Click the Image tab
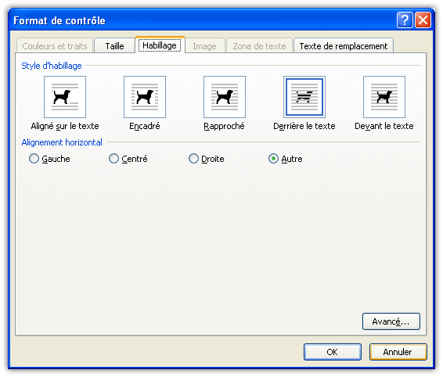The height and width of the screenshot is (377, 443). coord(204,45)
